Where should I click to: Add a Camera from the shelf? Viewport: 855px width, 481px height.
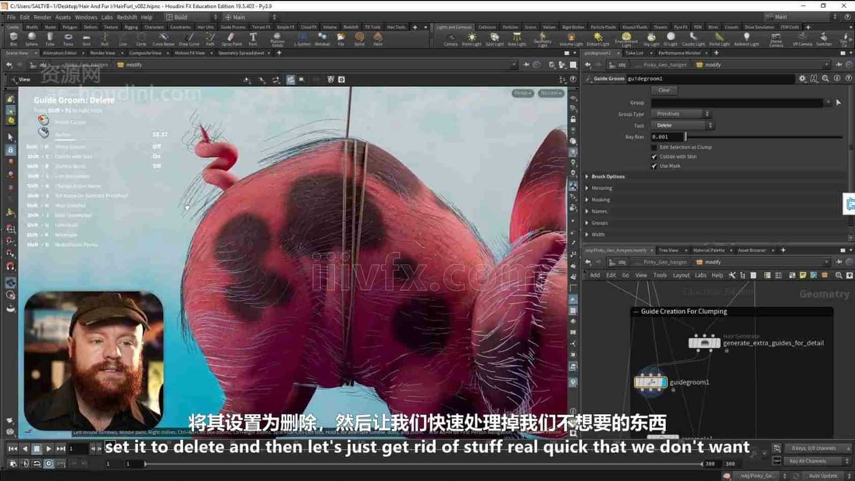point(451,39)
